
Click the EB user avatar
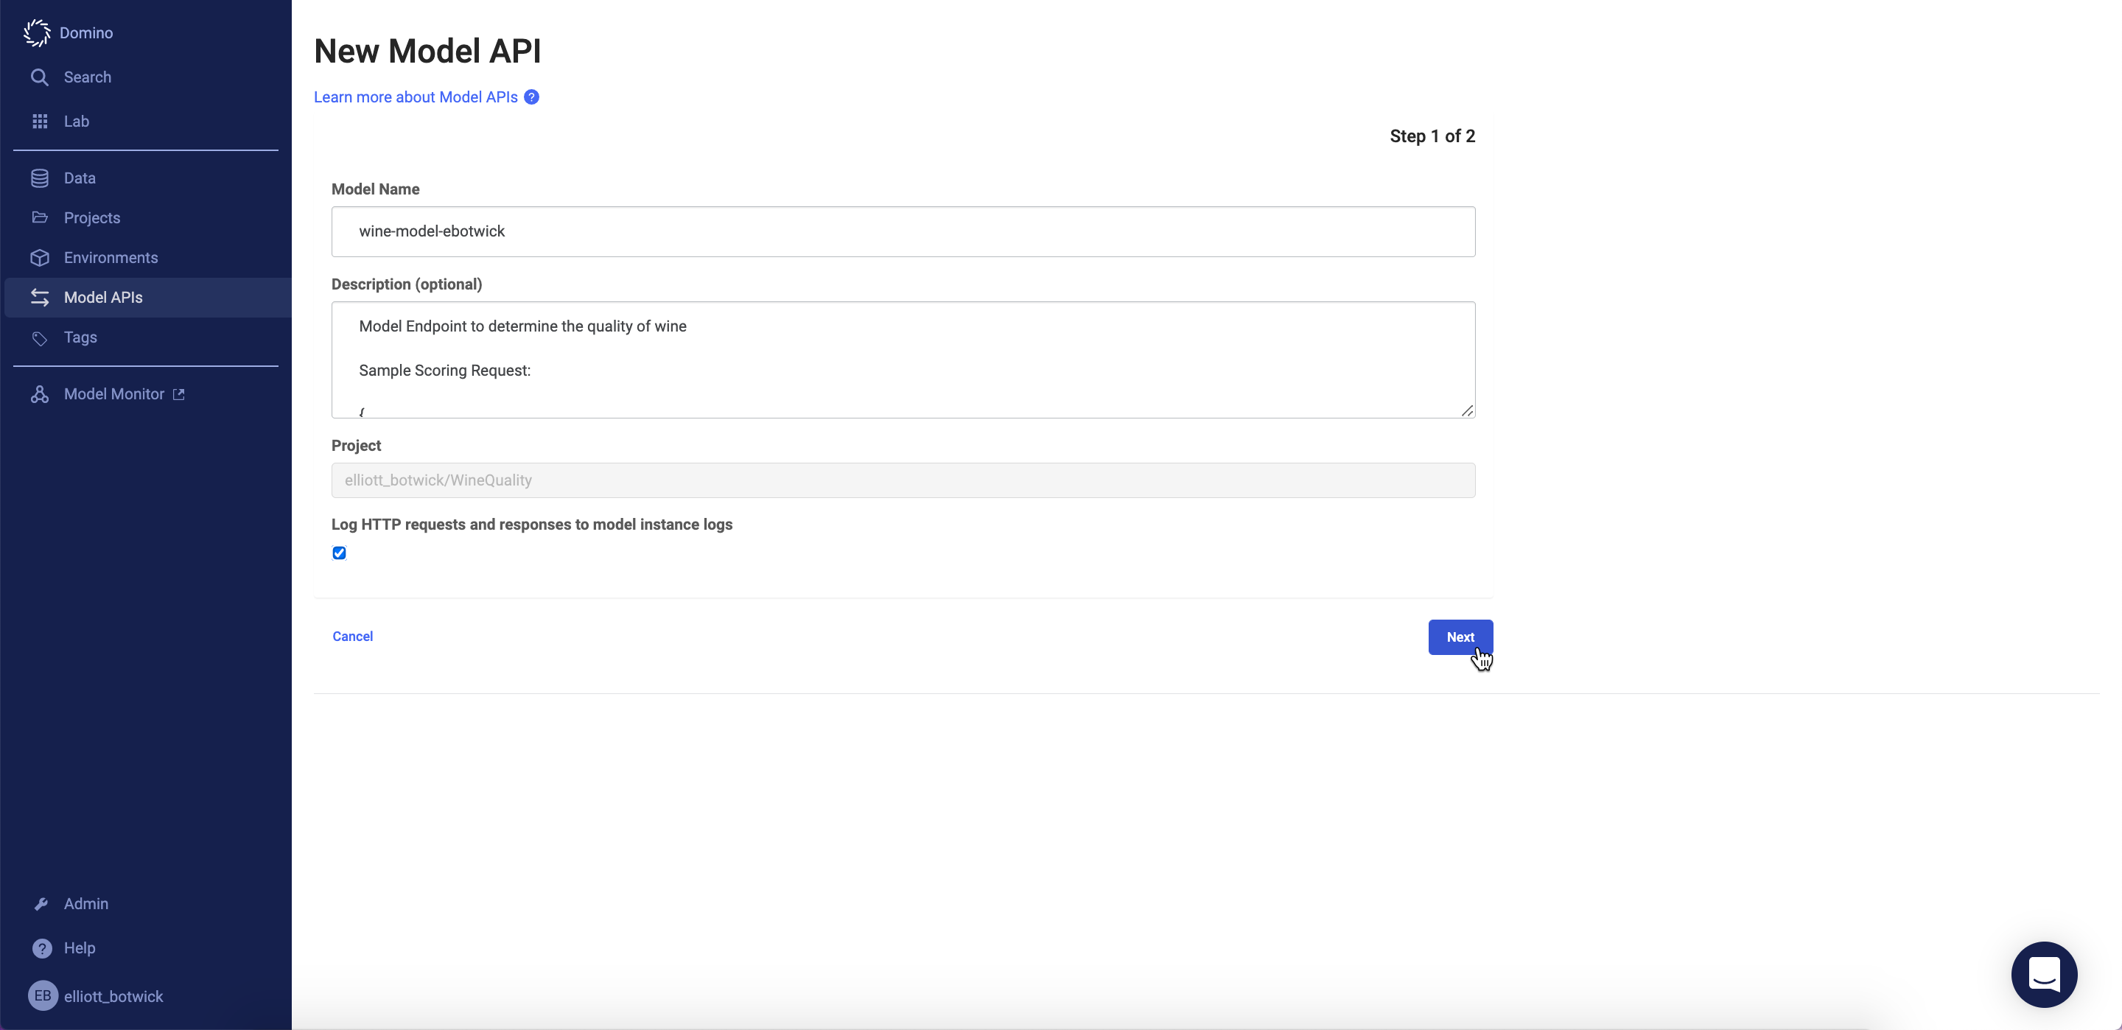click(43, 995)
